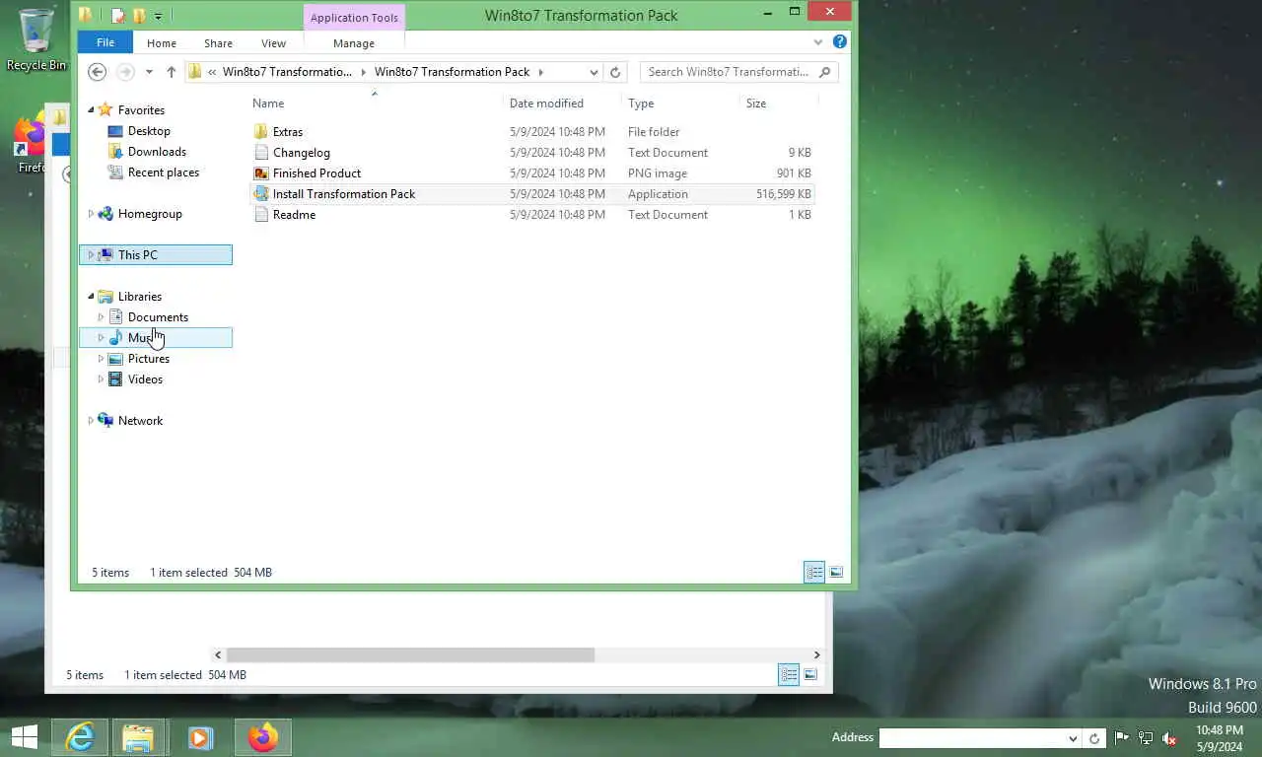Open address bar previous locations dropdown
The image size is (1262, 757).
(594, 72)
